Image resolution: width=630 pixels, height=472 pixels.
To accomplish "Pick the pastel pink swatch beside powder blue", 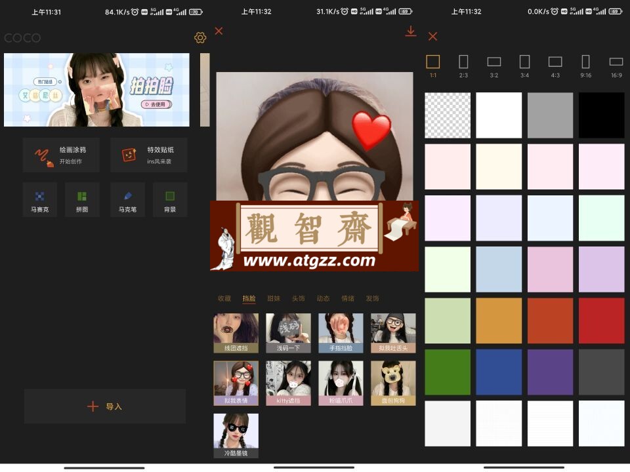I will pyautogui.click(x=550, y=269).
